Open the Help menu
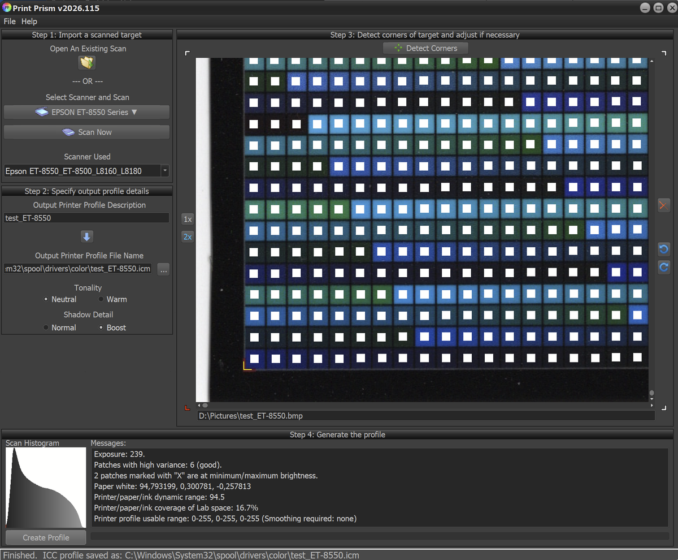The width and height of the screenshot is (678, 560). [29, 21]
